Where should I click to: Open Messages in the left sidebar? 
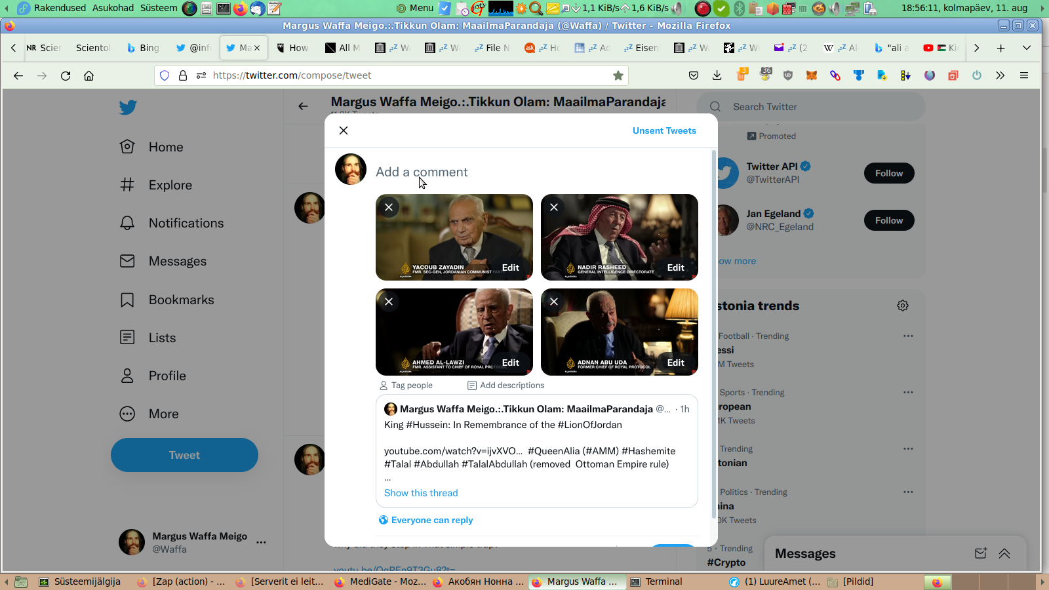[x=163, y=261]
